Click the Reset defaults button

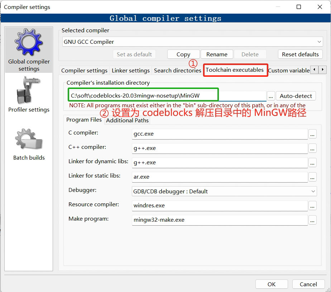tap(300, 54)
